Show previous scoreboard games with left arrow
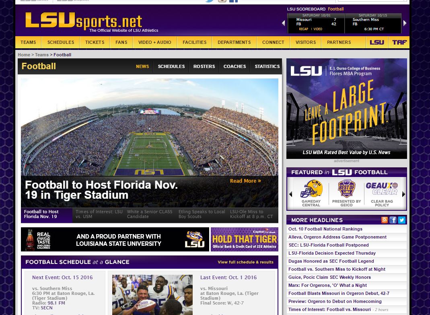The image size is (430, 315). 284,23
